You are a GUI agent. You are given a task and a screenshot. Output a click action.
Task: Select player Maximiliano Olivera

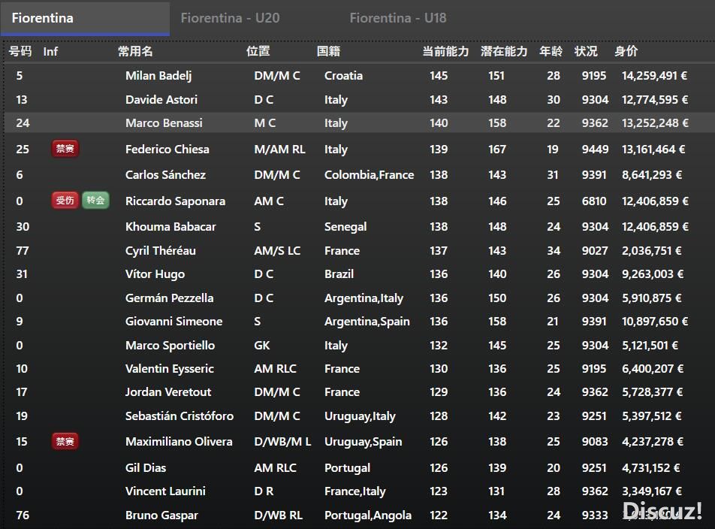pos(179,441)
